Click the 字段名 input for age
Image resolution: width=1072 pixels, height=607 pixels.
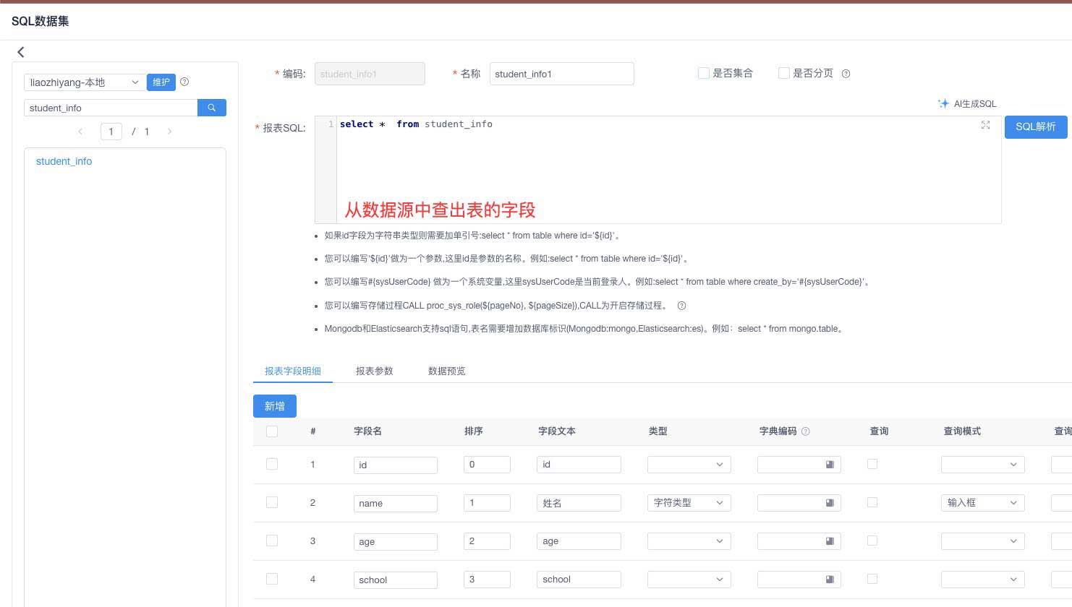click(396, 541)
